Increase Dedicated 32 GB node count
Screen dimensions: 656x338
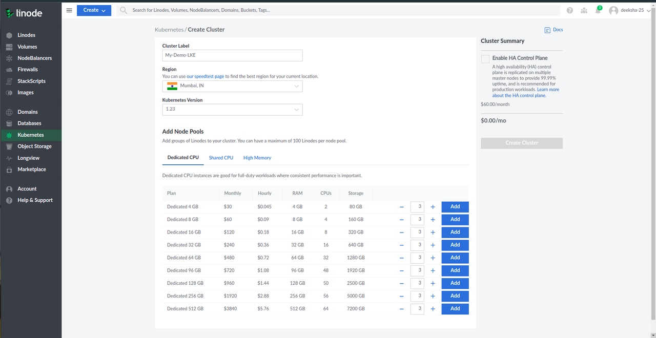click(433, 245)
